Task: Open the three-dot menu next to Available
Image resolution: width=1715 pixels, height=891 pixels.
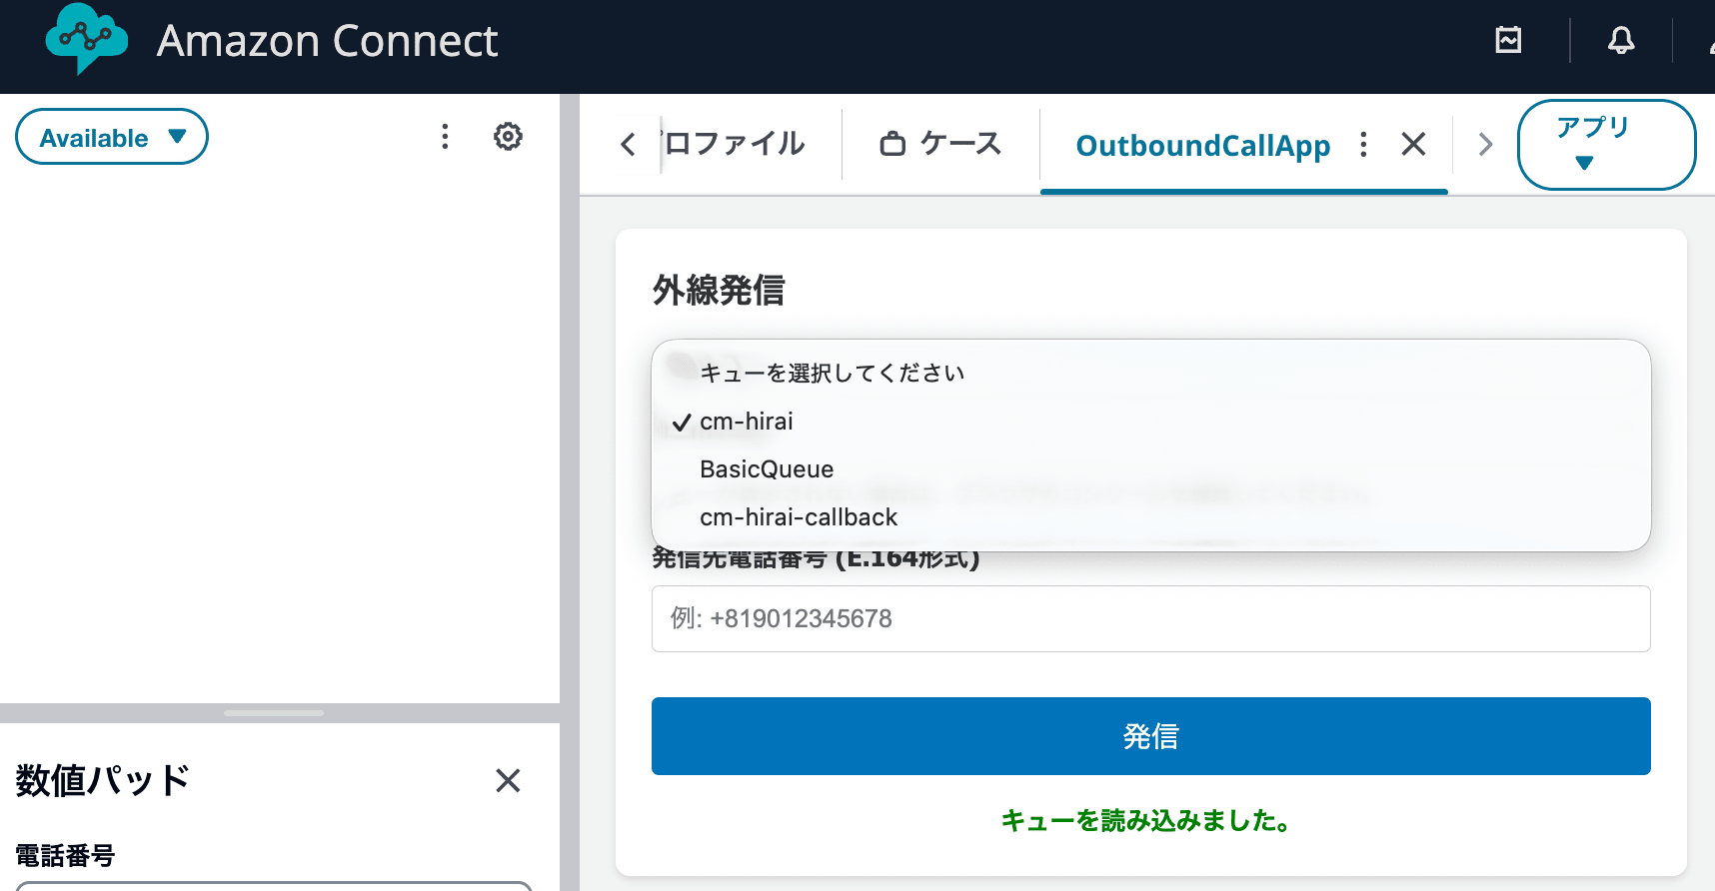Action: pos(445,137)
